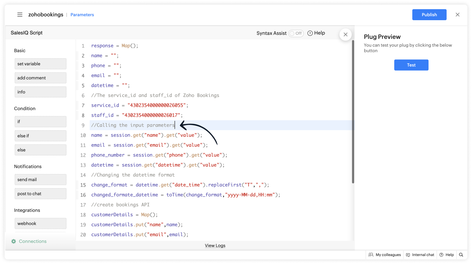Click the Connections gear icon
This screenshot has width=472, height=264.
[14, 241]
